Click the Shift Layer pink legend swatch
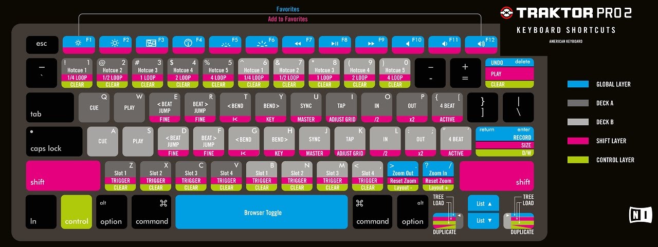Viewport: 658px width, 247px height. pyautogui.click(x=578, y=141)
